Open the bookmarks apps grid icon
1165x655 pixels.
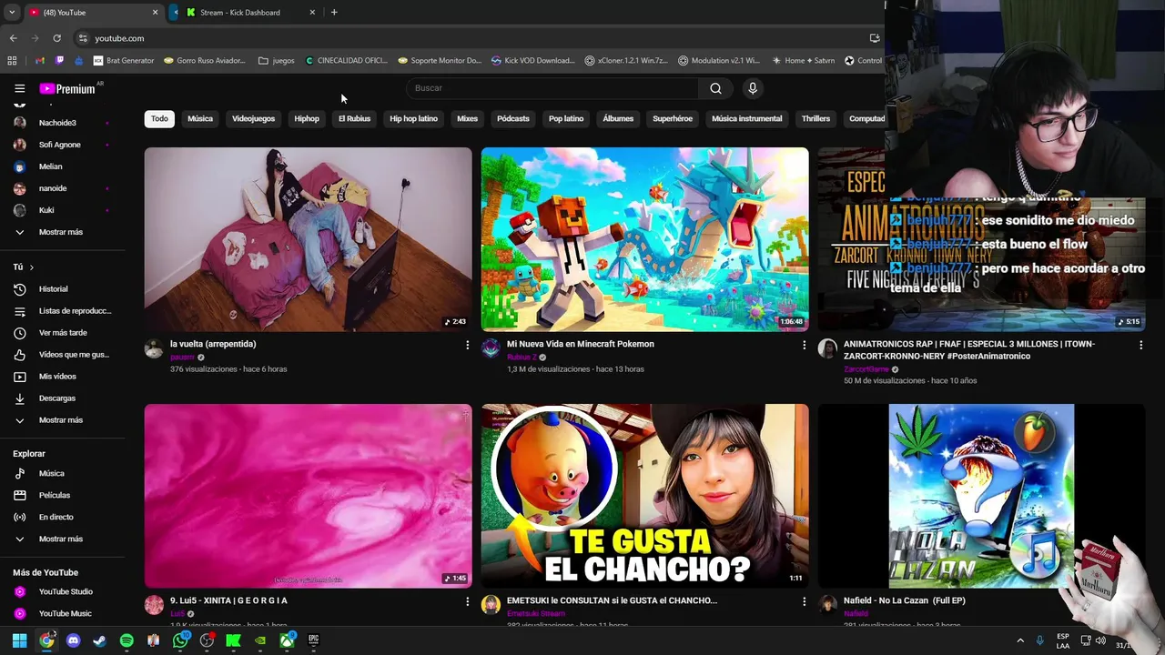pyautogui.click(x=12, y=61)
